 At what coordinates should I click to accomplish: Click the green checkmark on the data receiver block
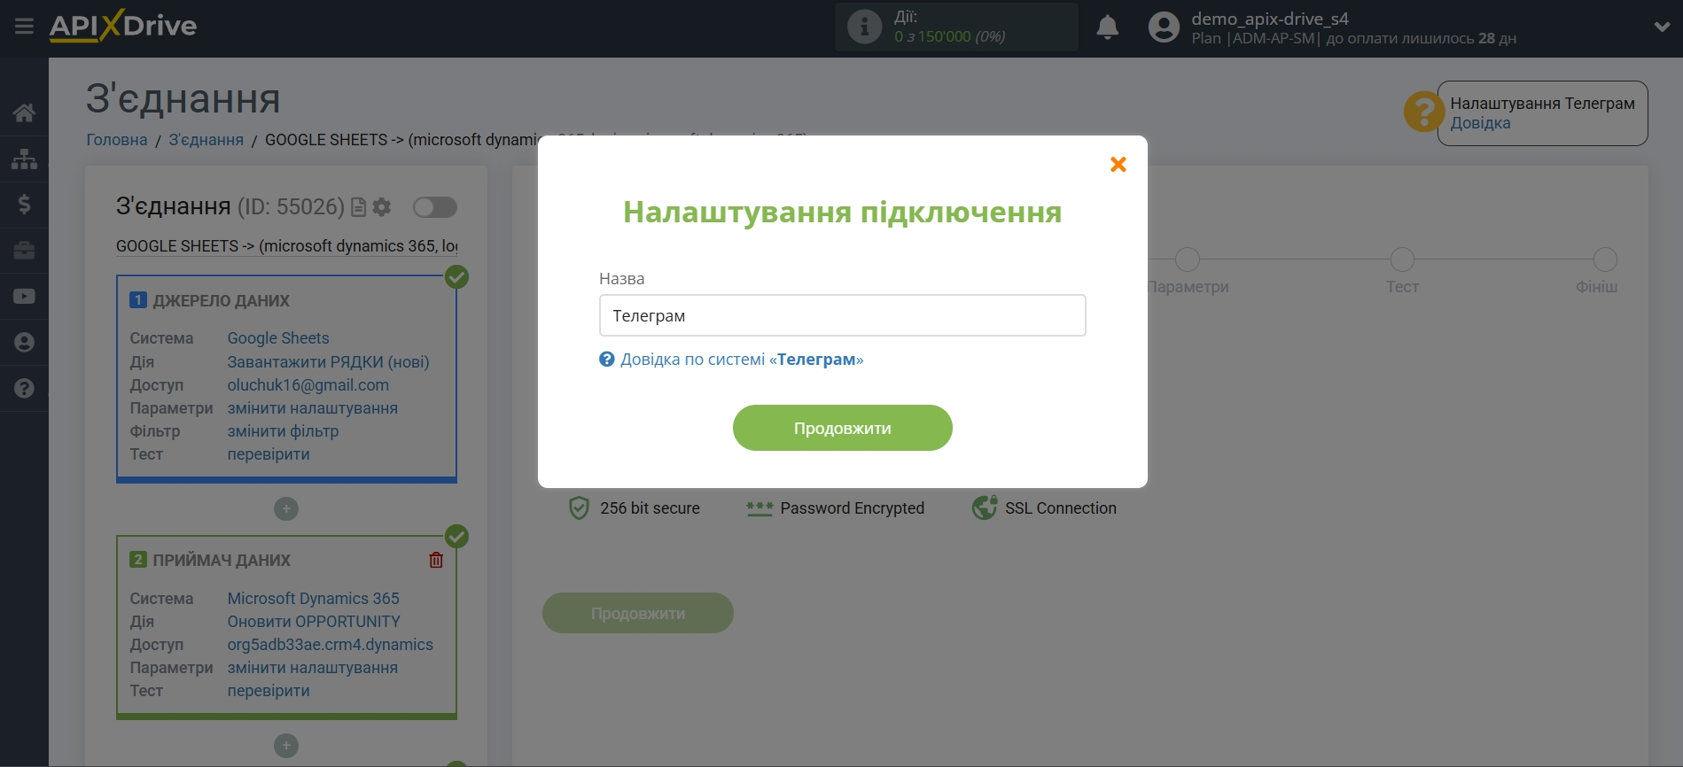pyautogui.click(x=456, y=537)
